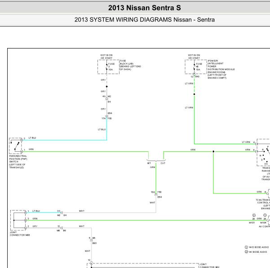Viewport: 270px width, 268px height.
Task: Click the joint connector M08 symbol box
Action: [18, 220]
